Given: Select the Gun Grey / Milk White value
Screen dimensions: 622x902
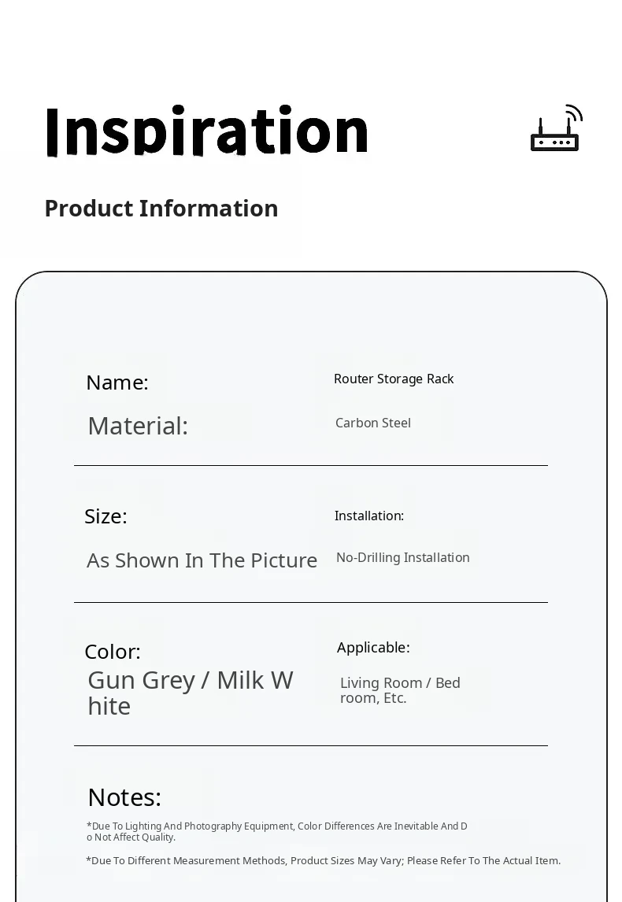Looking at the screenshot, I should tap(190, 693).
